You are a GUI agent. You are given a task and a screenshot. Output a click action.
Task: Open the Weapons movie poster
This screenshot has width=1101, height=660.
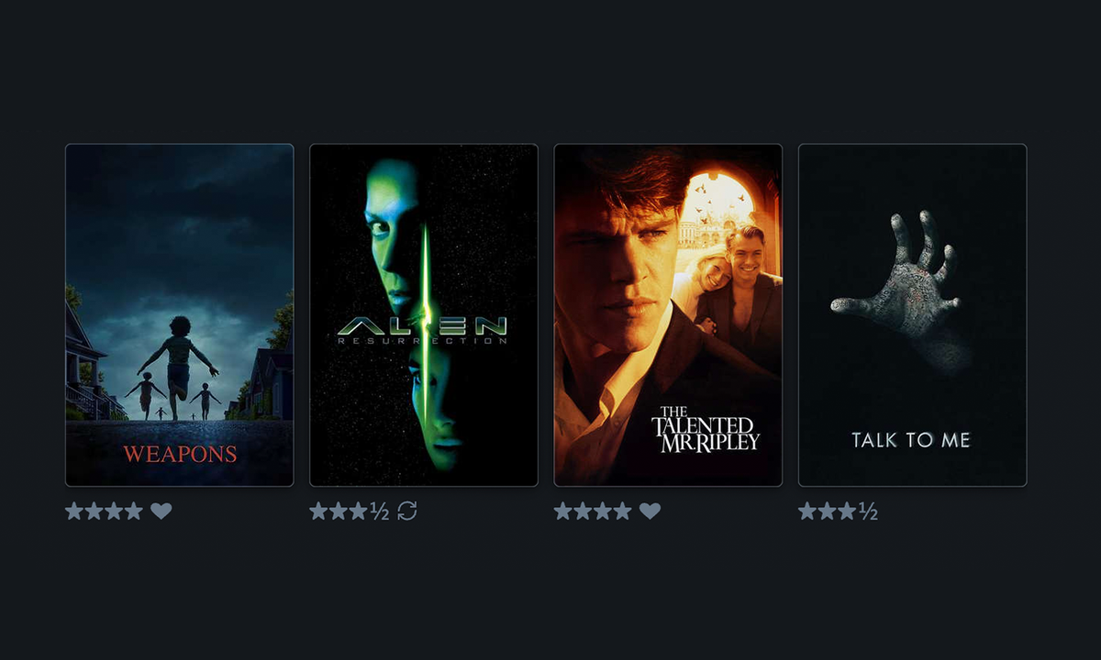click(x=180, y=315)
